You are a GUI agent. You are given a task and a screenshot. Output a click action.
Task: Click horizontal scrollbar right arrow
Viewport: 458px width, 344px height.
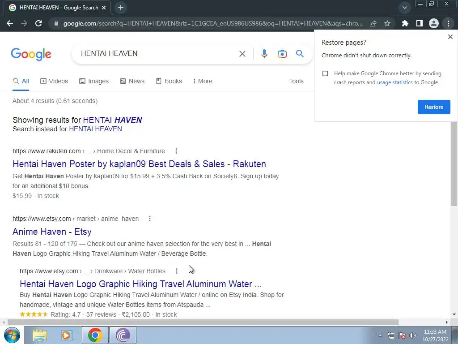tap(447, 322)
